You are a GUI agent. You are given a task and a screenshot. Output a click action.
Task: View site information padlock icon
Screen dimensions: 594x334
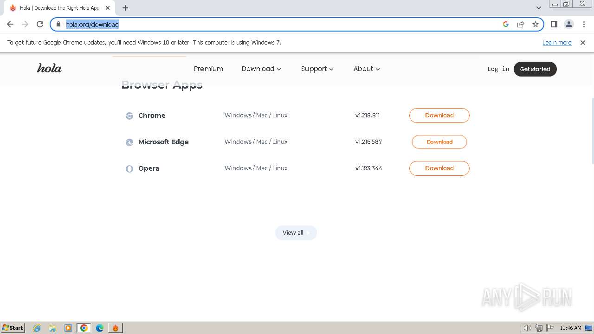click(x=58, y=24)
